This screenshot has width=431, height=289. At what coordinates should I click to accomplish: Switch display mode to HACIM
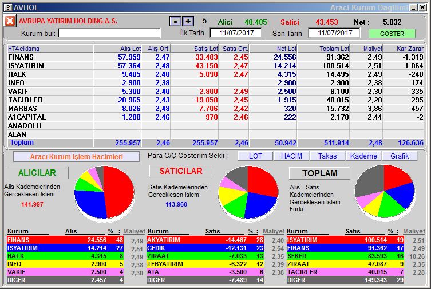pyautogui.click(x=291, y=156)
